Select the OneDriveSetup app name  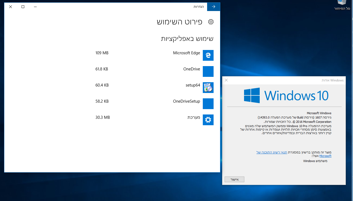click(x=187, y=101)
